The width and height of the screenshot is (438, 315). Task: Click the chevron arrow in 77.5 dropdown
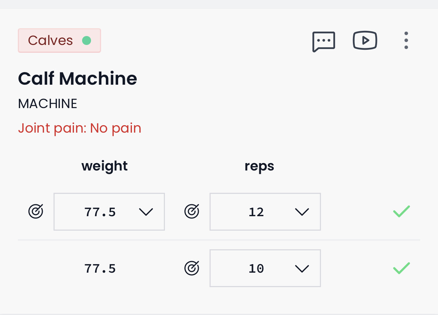click(x=146, y=212)
